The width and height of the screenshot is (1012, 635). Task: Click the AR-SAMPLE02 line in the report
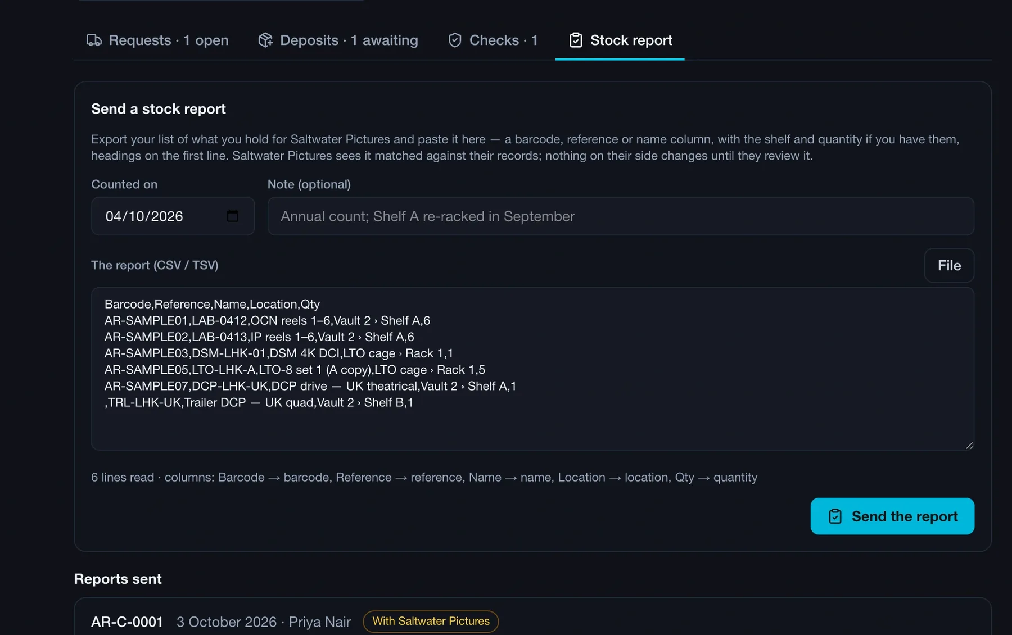click(x=259, y=337)
